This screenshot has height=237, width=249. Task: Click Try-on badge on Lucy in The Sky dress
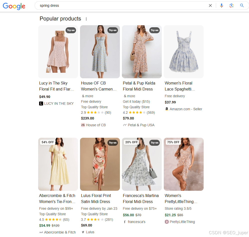71,30
